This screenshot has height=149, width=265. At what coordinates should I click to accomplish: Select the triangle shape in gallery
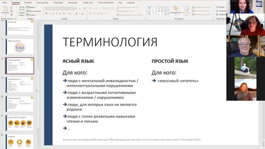pyautogui.click(x=149, y=11)
